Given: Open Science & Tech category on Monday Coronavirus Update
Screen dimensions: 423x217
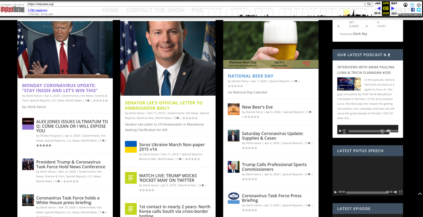Looking at the screenshot, I should 64,98.
